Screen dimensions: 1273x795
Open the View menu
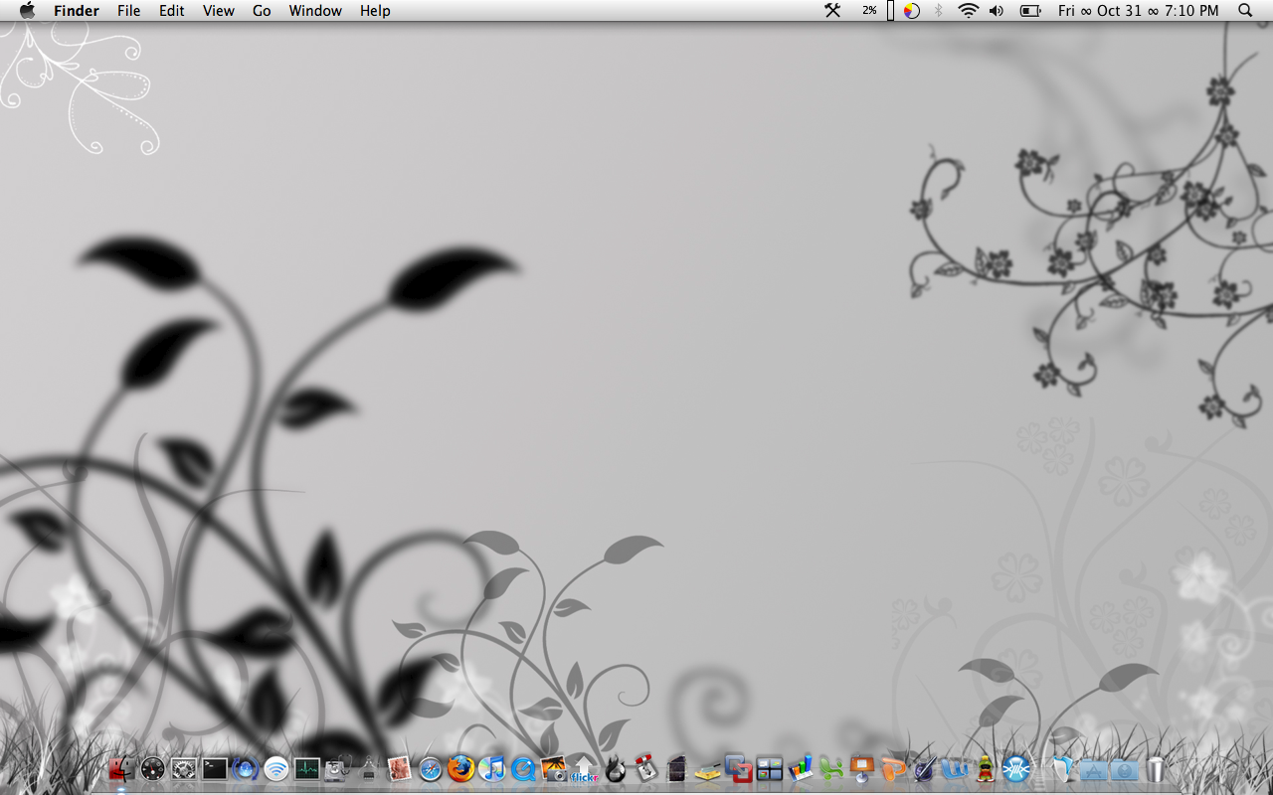219,11
